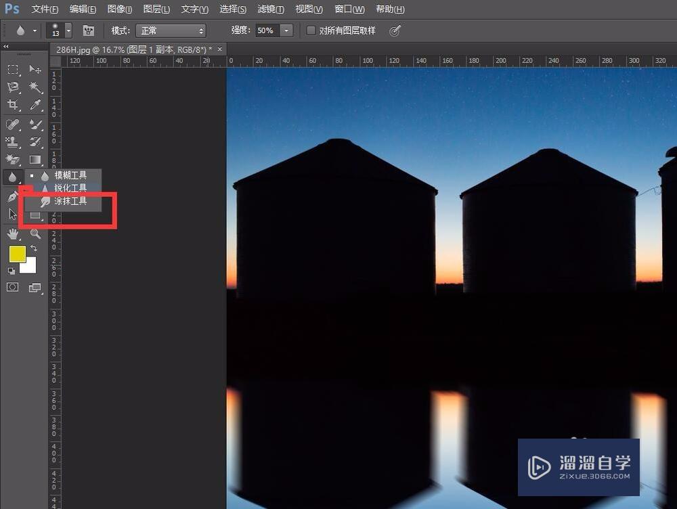This screenshot has width=677, height=509.
Task: Open the 强度 slider dropdown arrow
Action: [286, 30]
